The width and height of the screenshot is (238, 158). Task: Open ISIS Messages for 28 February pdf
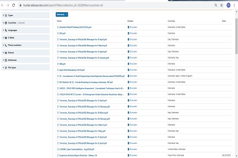84,119
